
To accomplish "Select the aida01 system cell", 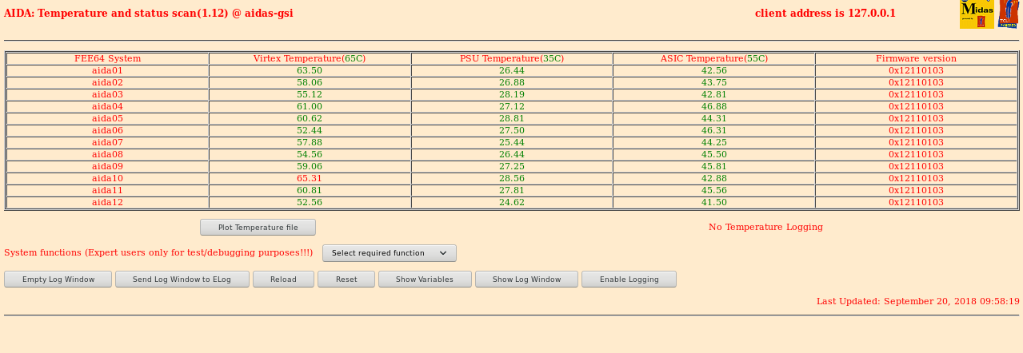I will click(107, 70).
